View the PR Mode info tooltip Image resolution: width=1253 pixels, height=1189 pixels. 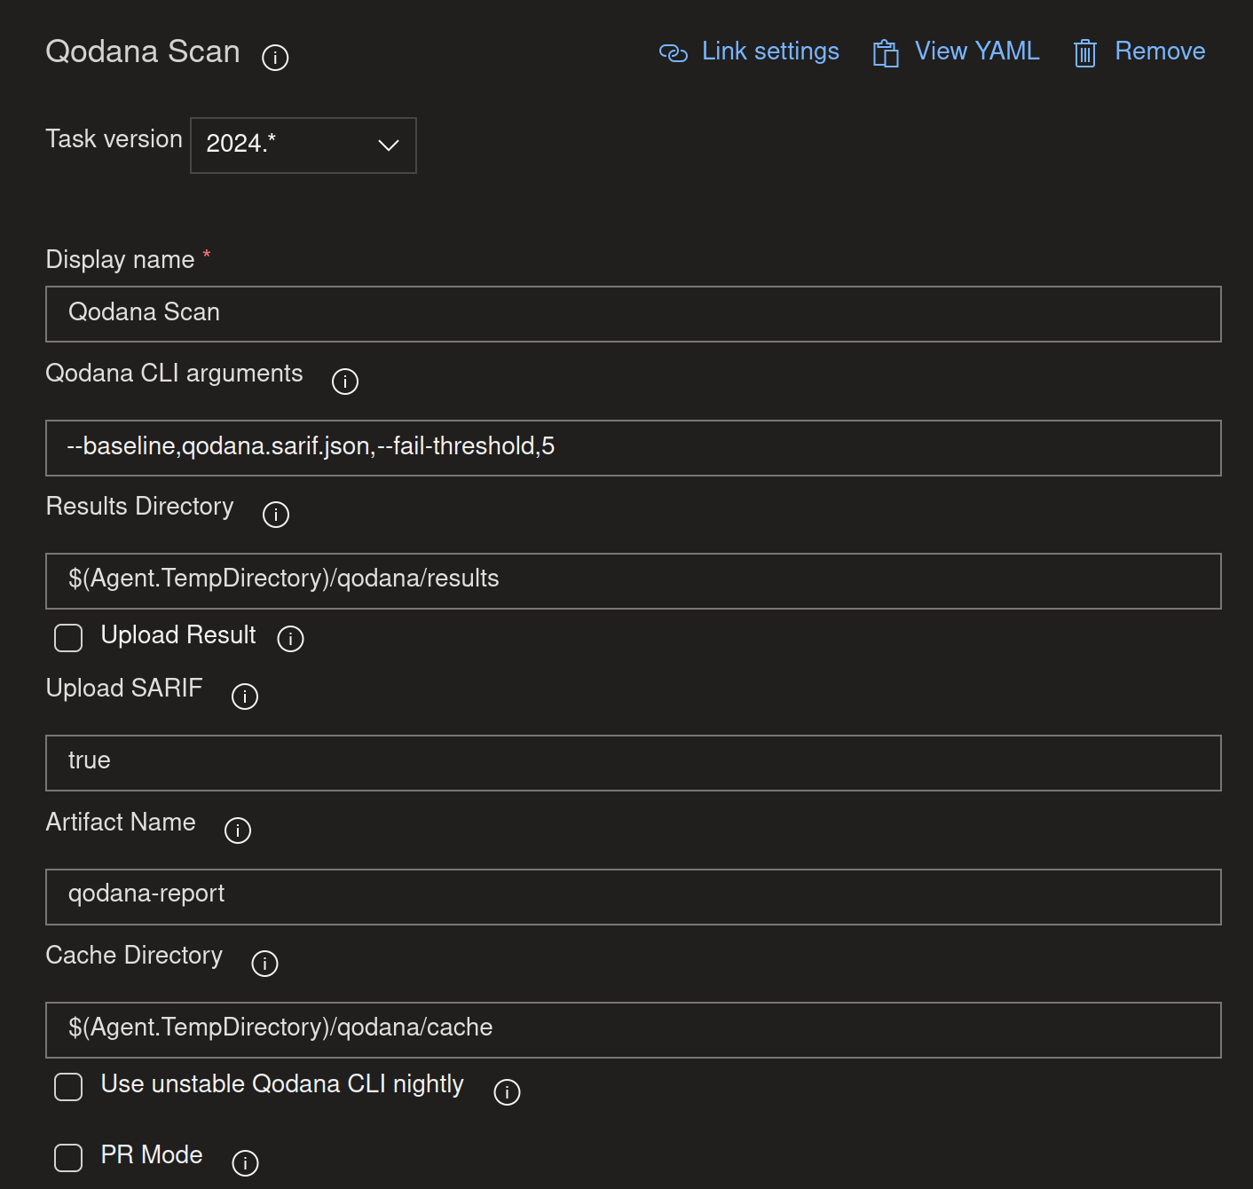(x=245, y=1161)
